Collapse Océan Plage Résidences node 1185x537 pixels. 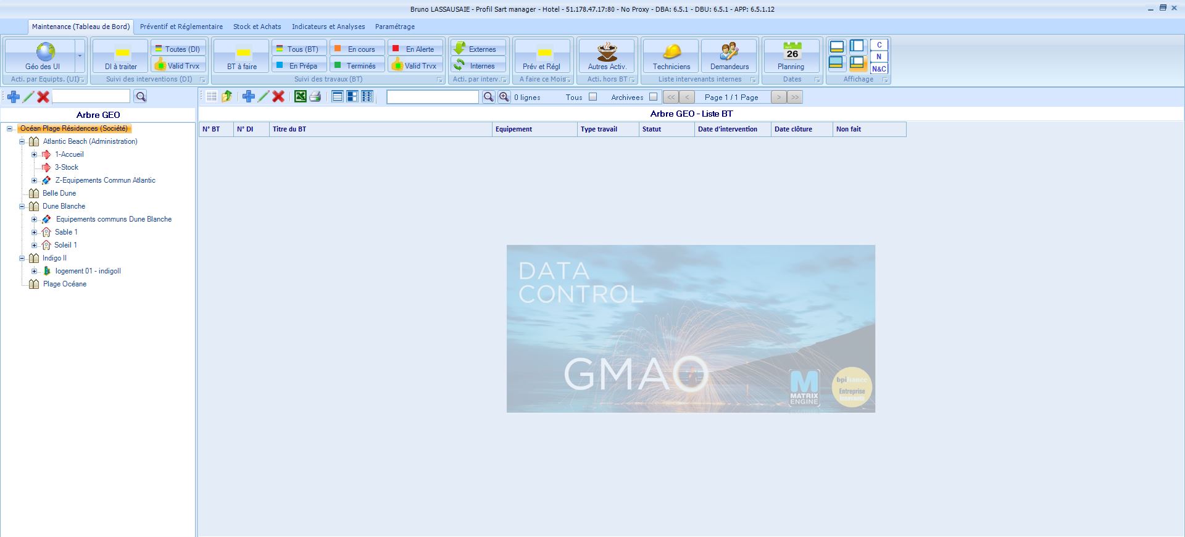click(9, 128)
